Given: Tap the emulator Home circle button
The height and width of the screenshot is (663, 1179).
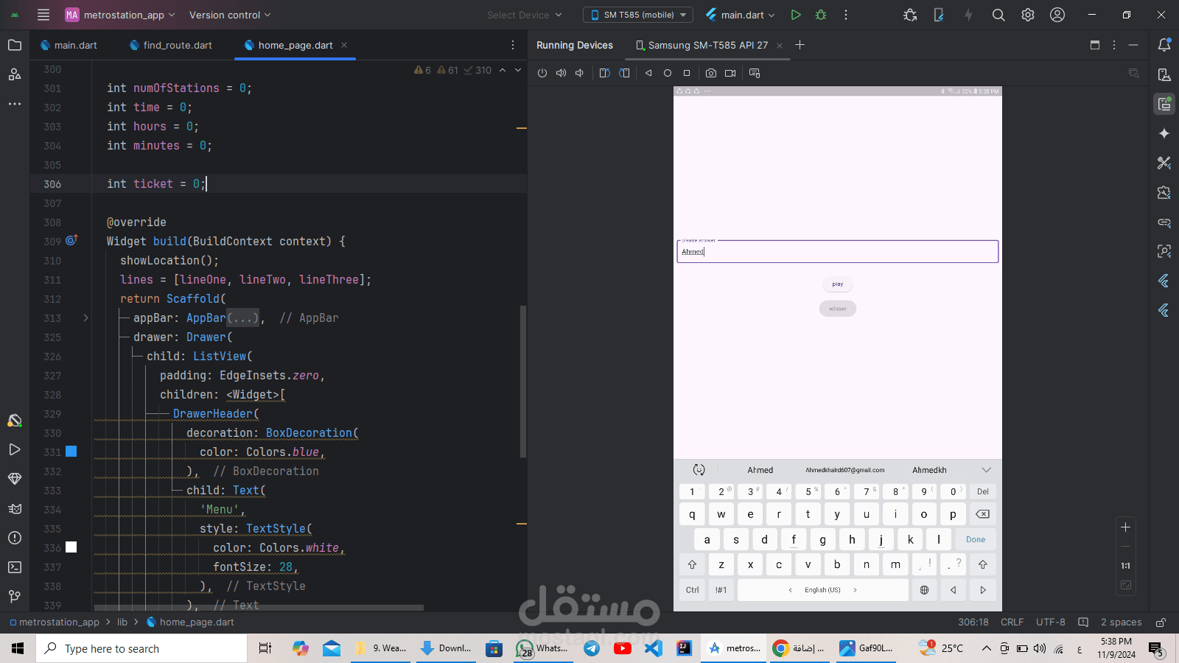Looking at the screenshot, I should click(x=668, y=73).
